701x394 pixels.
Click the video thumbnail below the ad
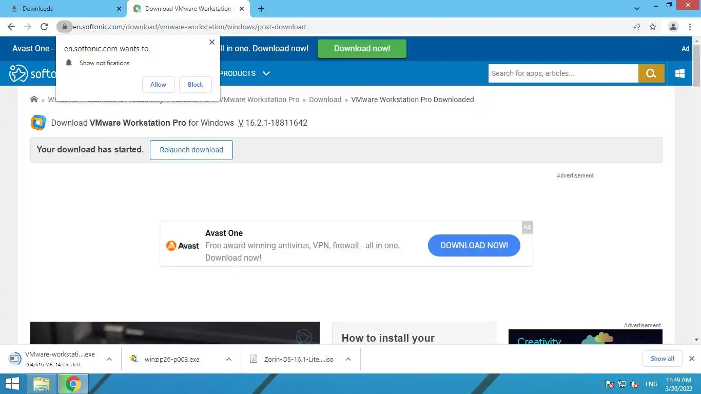(x=175, y=333)
